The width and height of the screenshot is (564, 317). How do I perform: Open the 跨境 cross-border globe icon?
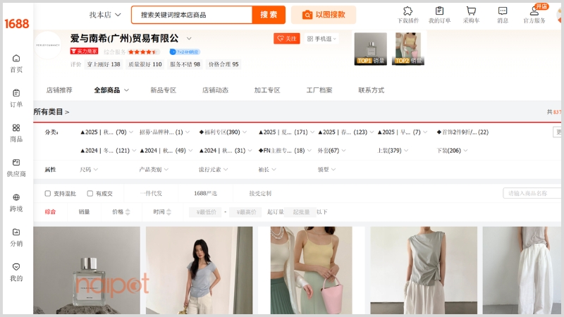16,197
